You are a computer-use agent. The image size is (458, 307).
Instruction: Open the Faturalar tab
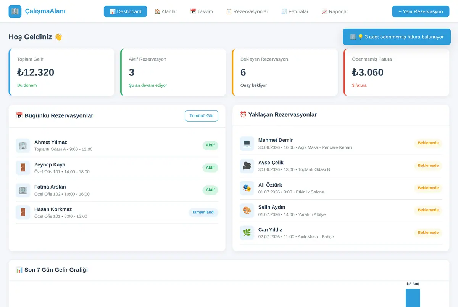coord(295,11)
